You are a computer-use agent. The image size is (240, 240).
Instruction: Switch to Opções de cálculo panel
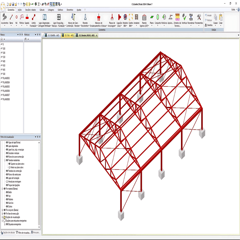(x=8, y=233)
